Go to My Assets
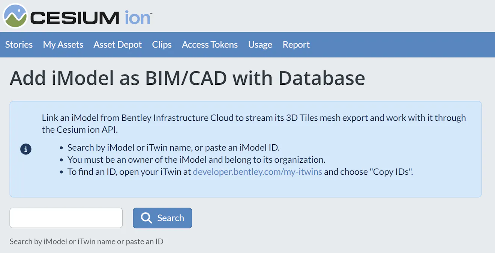This screenshot has width=495, height=253. click(x=63, y=45)
